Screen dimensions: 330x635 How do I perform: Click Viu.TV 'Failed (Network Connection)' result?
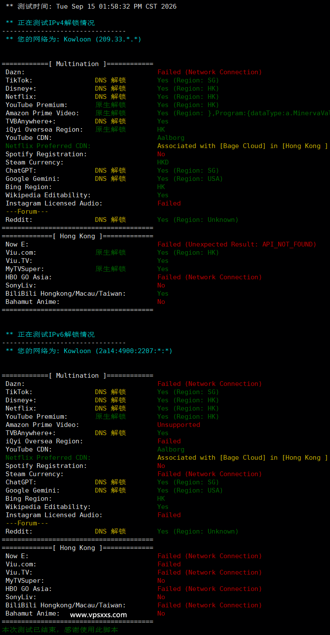pos(209,572)
